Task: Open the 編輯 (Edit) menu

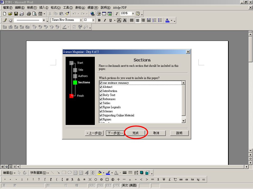Action: click(x=20, y=8)
